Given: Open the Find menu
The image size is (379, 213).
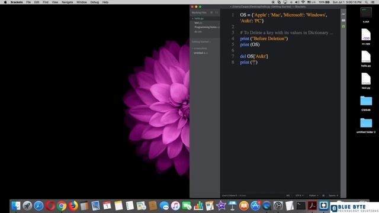Looking at the screenshot, I should [46, 2].
